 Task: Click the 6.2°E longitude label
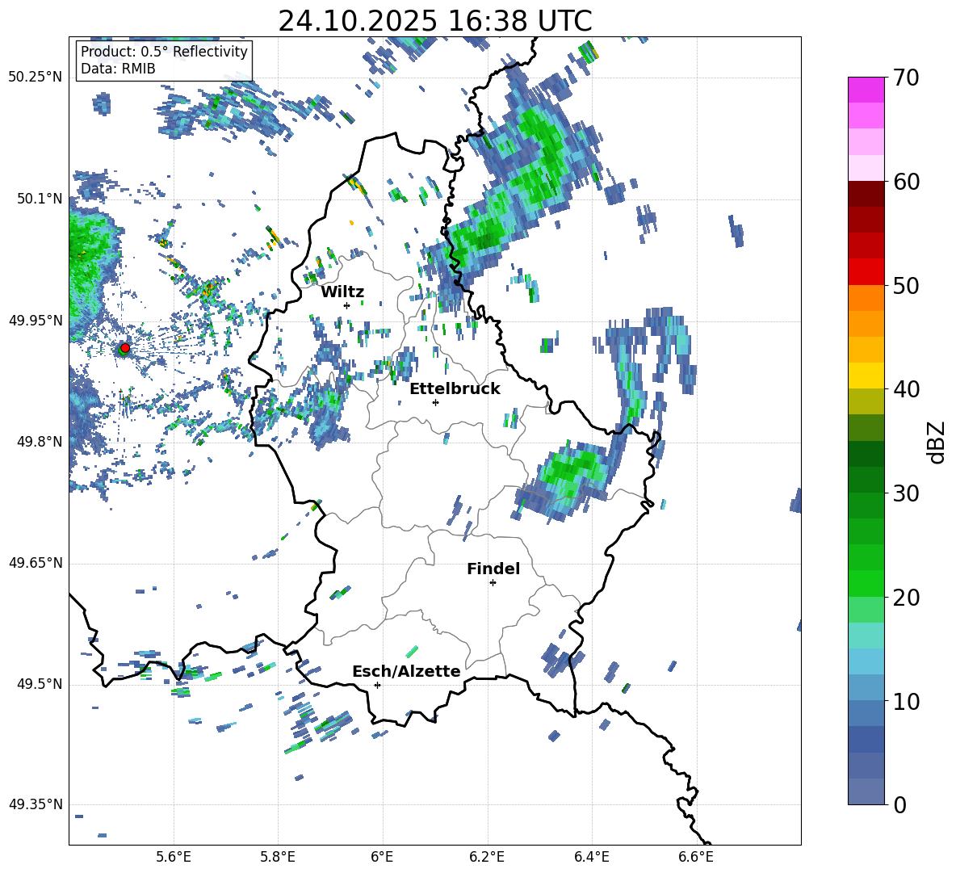click(487, 857)
